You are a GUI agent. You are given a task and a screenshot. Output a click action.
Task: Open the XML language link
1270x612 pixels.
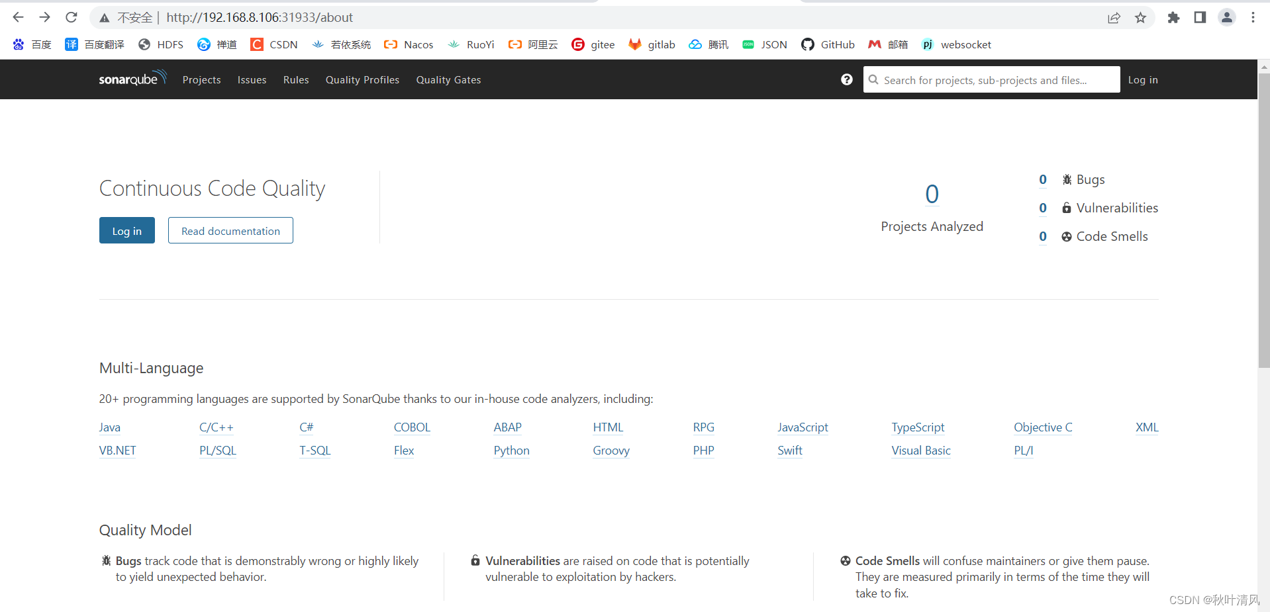(1147, 427)
